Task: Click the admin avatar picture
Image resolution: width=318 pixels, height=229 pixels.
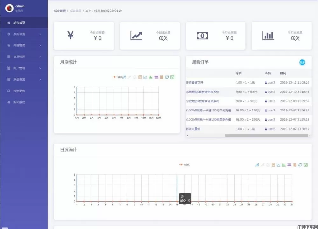Action: (x=9, y=8)
